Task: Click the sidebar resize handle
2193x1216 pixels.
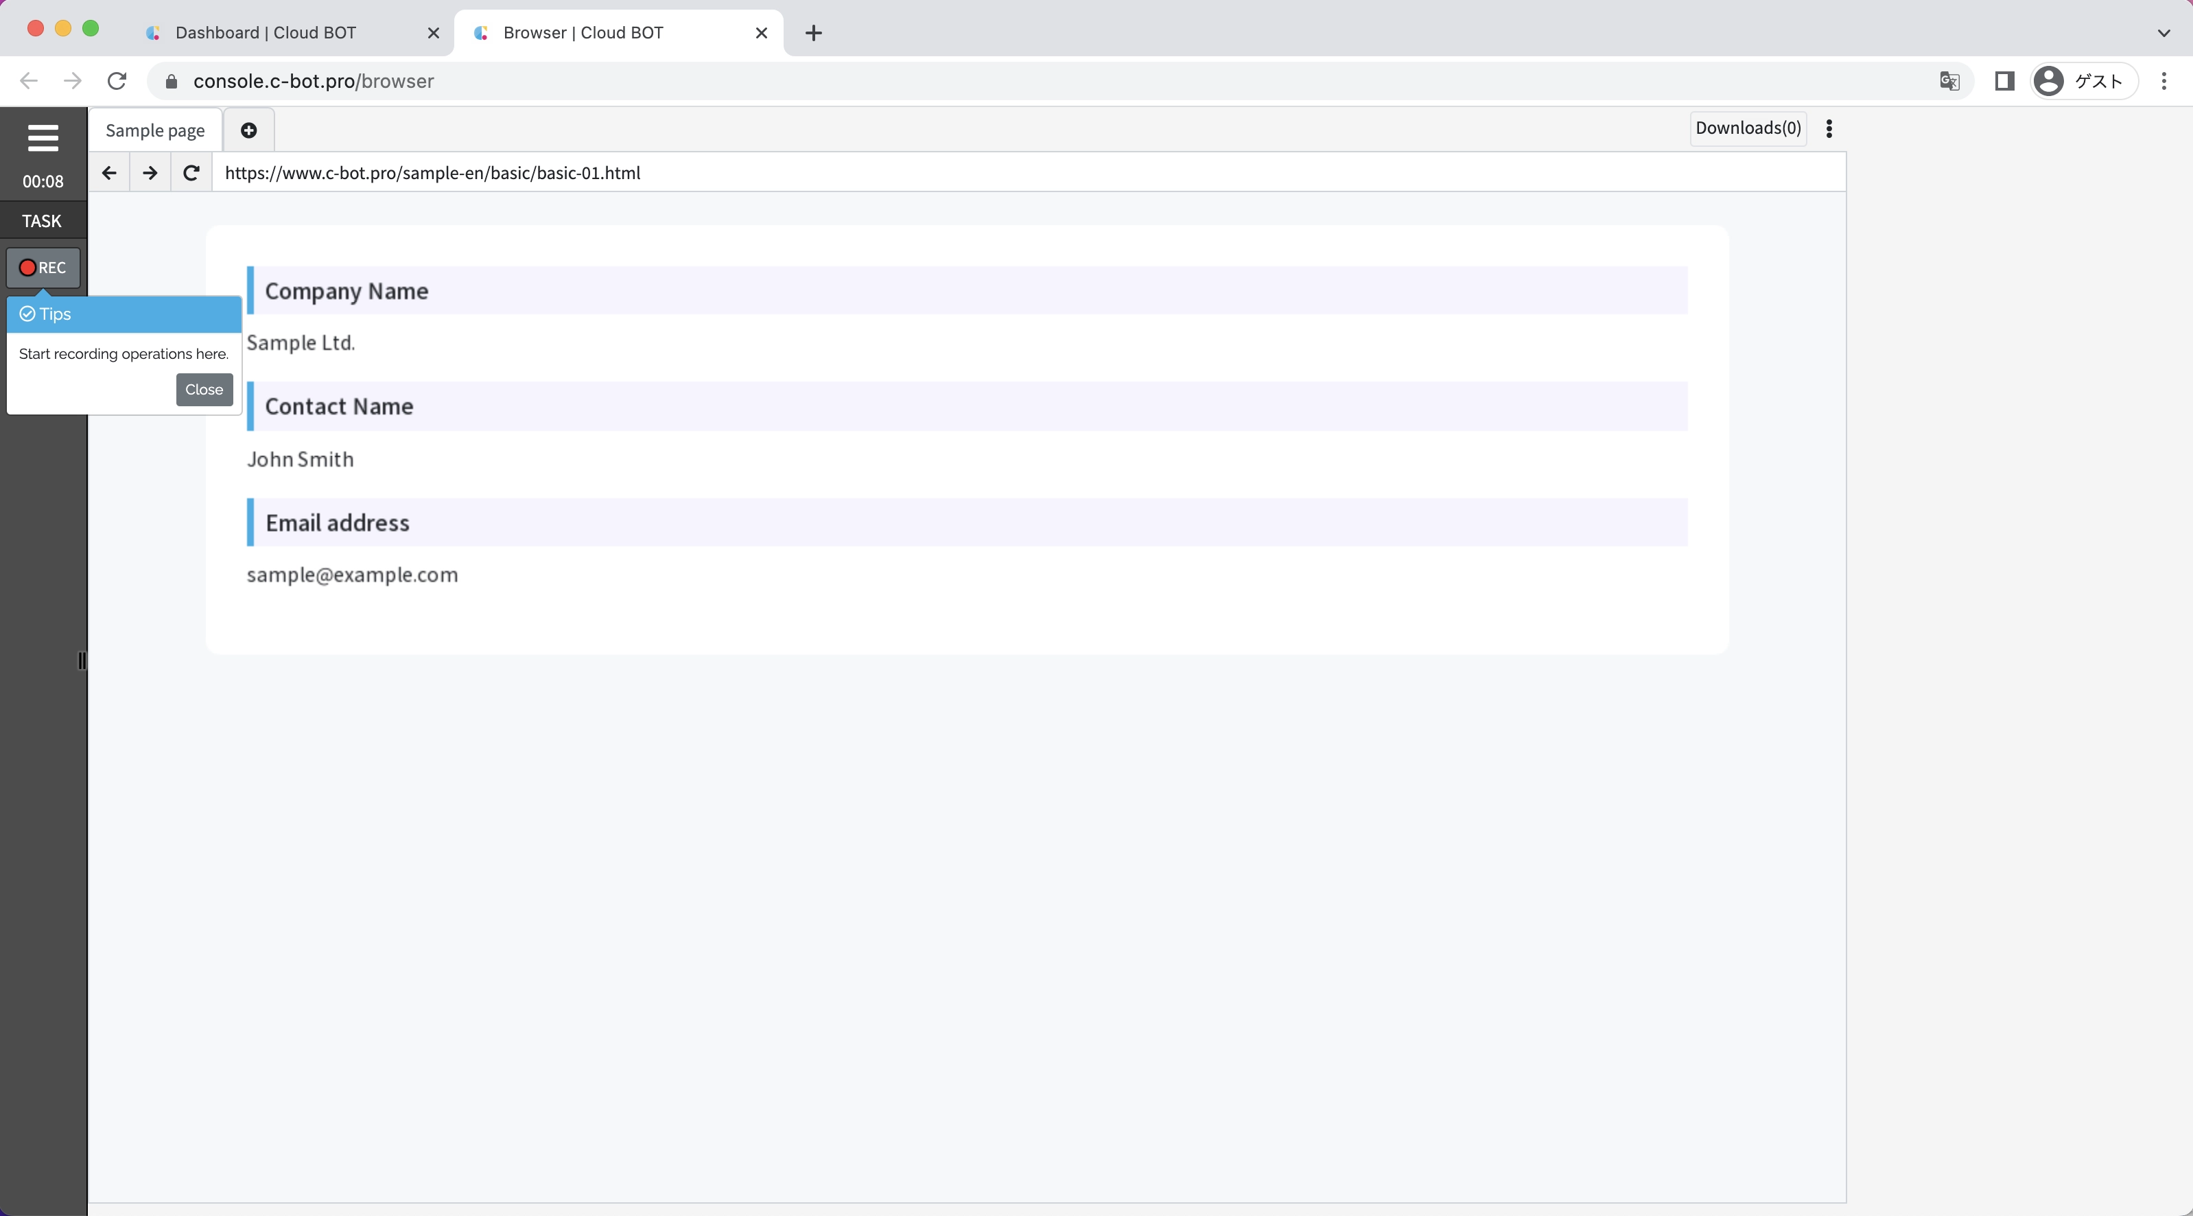Action: (x=82, y=661)
